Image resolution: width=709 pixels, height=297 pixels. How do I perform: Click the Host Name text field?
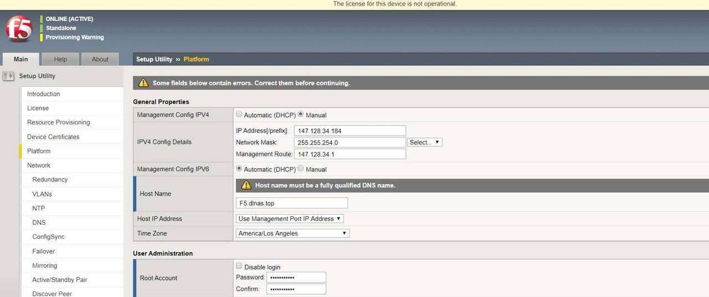[292, 203]
